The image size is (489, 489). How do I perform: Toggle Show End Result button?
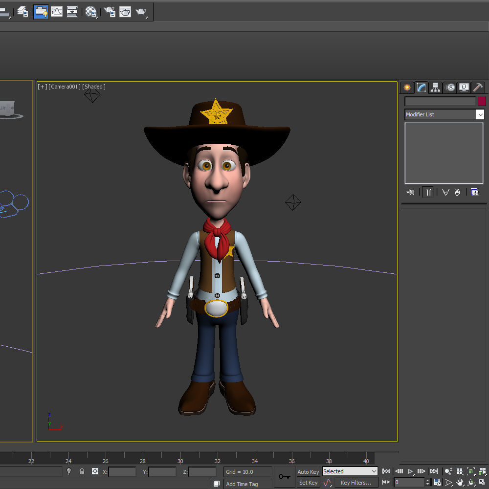(428, 192)
